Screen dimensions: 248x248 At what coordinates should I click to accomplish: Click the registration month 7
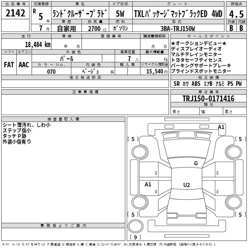(41, 28)
